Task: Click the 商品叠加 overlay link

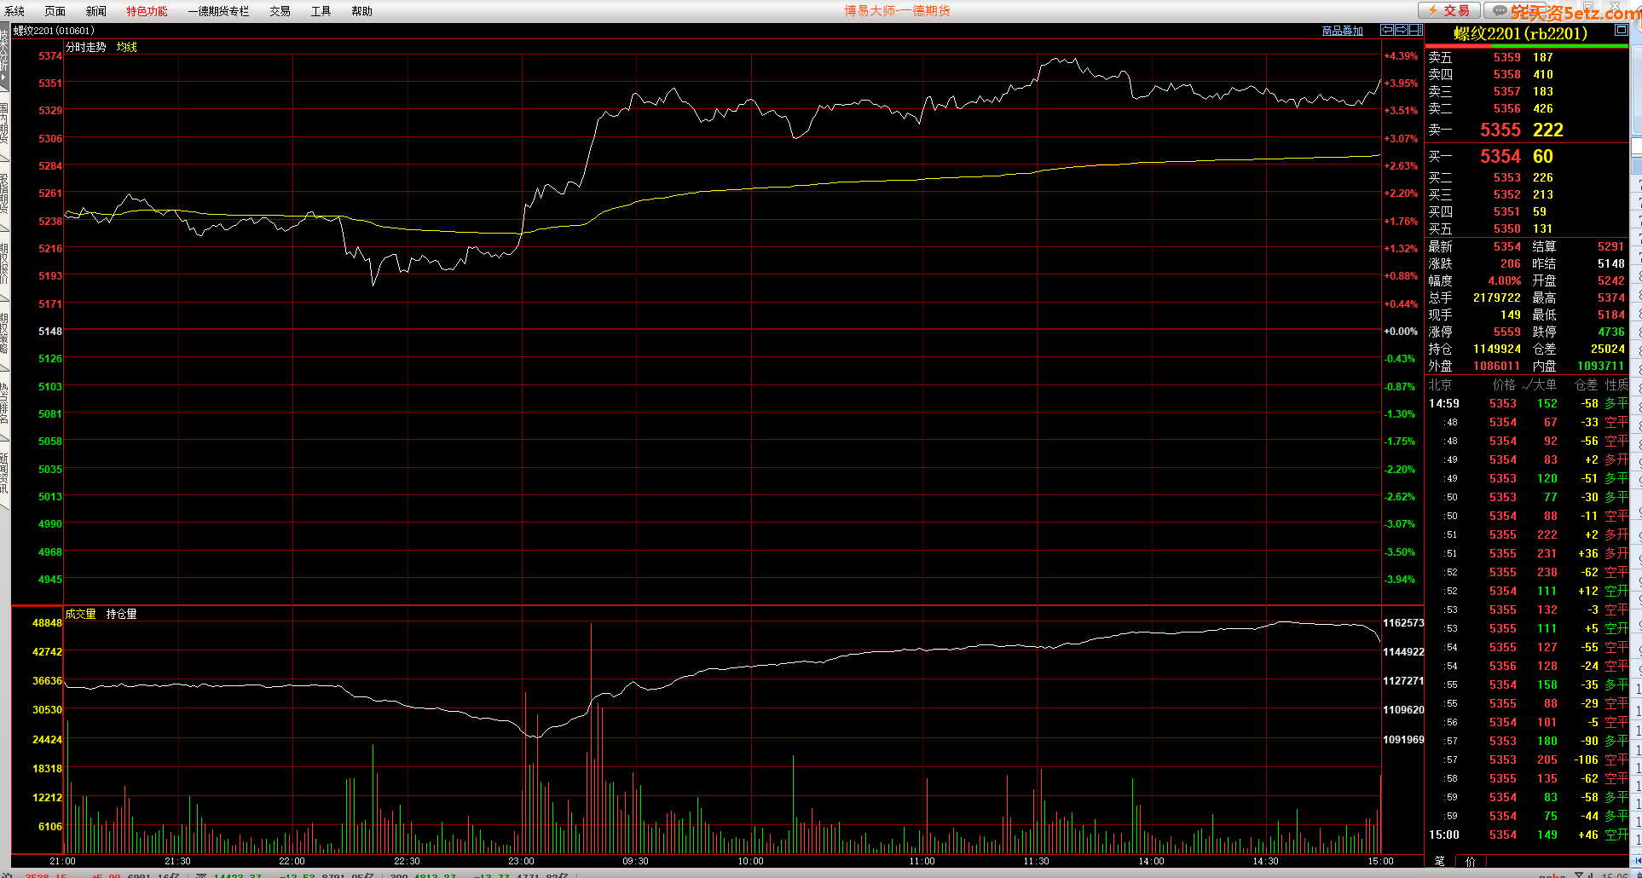Action: (x=1342, y=31)
